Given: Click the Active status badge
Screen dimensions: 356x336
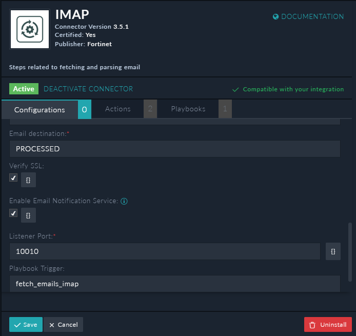Looking at the screenshot, I should [x=24, y=89].
